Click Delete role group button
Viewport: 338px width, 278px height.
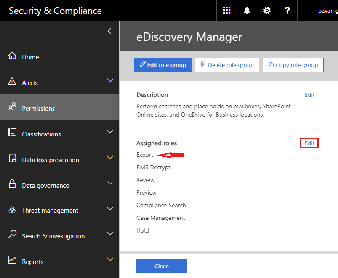tap(227, 65)
